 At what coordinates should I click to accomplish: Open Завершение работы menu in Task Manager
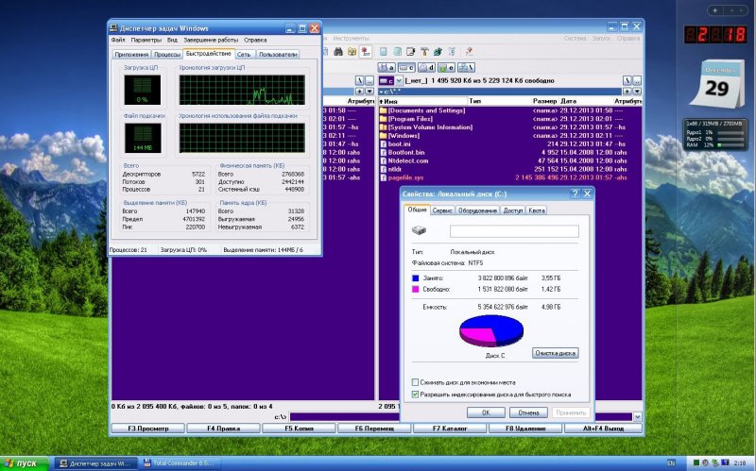click(x=211, y=40)
